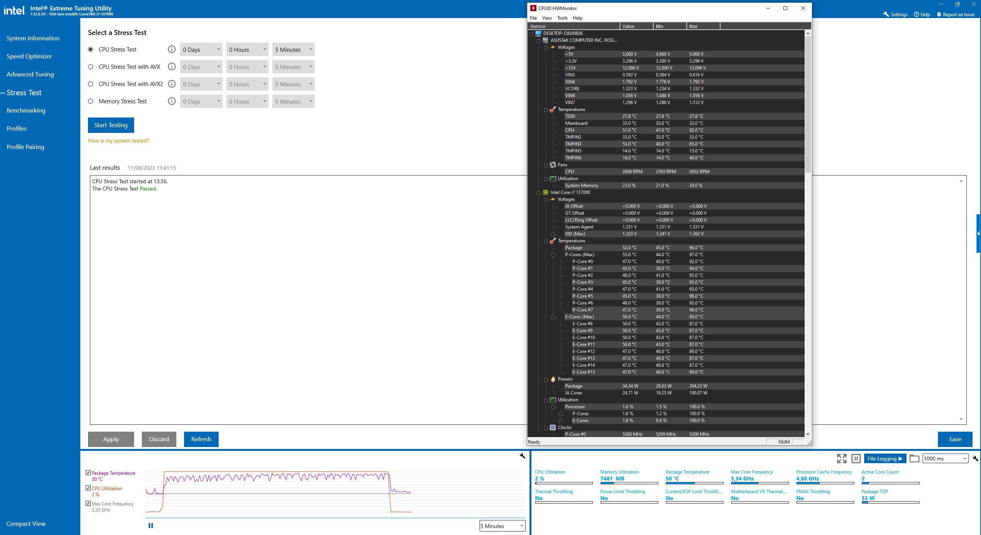Go to Advanced Tuning section
Viewport: 981px width, 535px height.
(30, 74)
